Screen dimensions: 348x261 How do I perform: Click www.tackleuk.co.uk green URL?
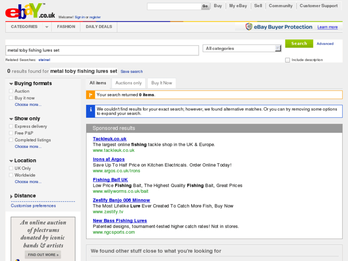(x=113, y=150)
